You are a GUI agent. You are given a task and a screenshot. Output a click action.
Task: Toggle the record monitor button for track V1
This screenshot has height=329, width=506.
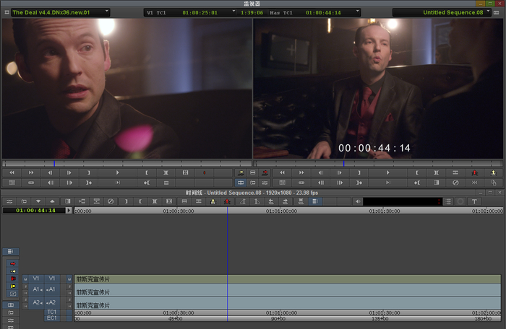click(x=69, y=279)
